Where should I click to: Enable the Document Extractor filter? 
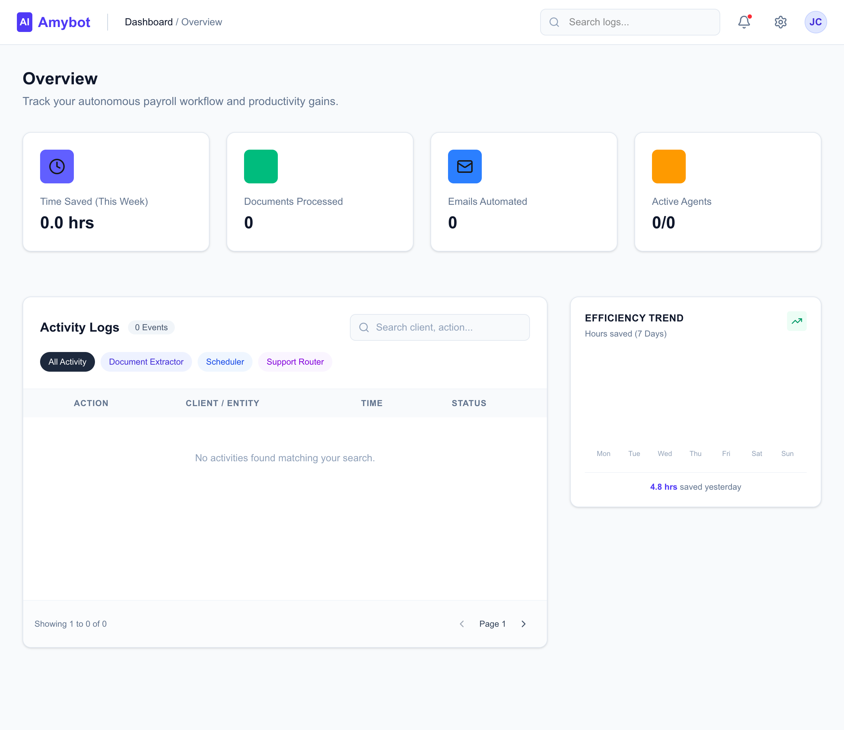point(146,362)
